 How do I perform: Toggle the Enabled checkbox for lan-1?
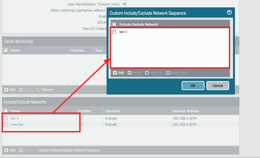[x=82, y=118]
